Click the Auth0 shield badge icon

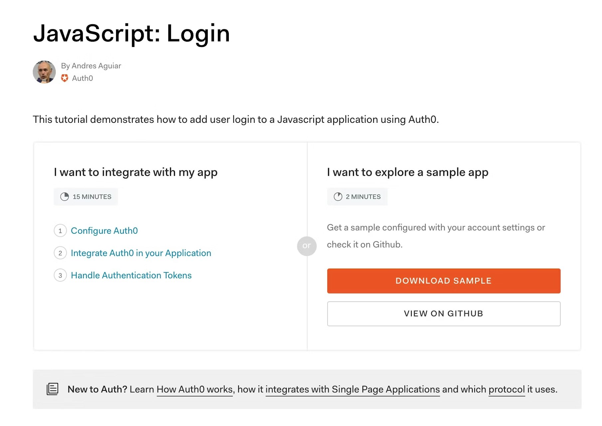(x=65, y=78)
